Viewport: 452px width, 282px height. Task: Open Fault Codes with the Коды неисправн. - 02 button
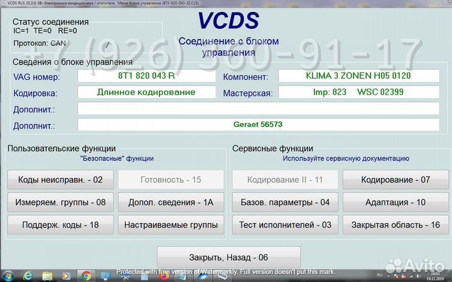[60, 180]
